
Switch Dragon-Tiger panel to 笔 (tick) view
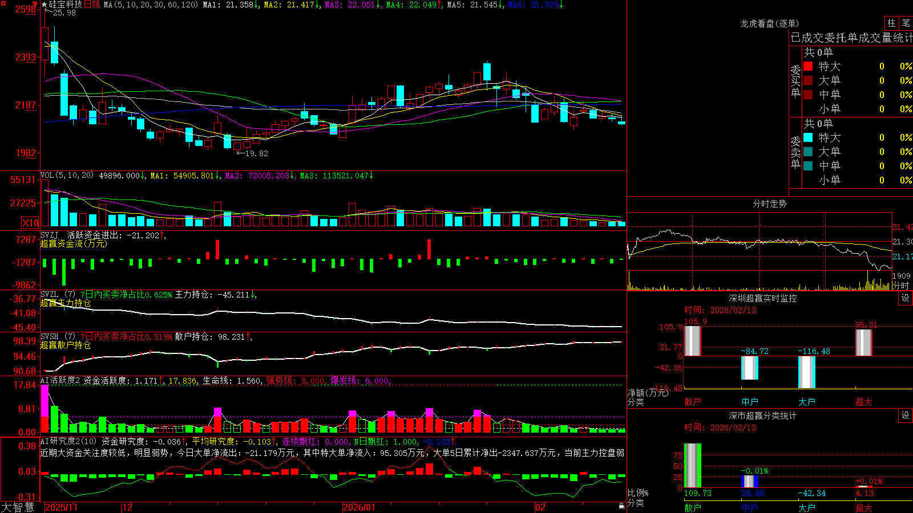[906, 23]
